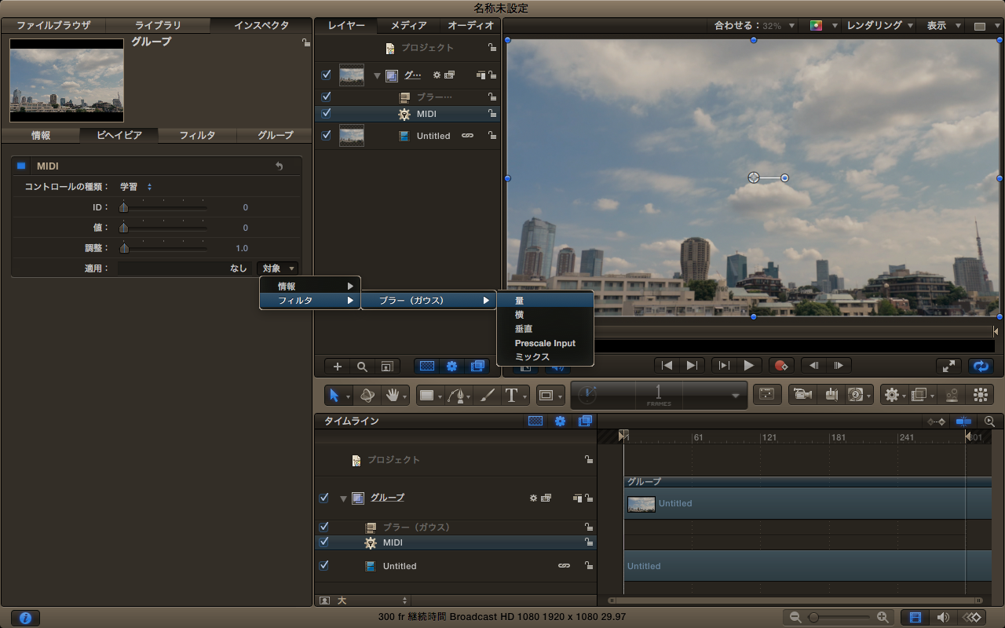
Task: Toggle the Loop playback button
Action: pyautogui.click(x=980, y=366)
